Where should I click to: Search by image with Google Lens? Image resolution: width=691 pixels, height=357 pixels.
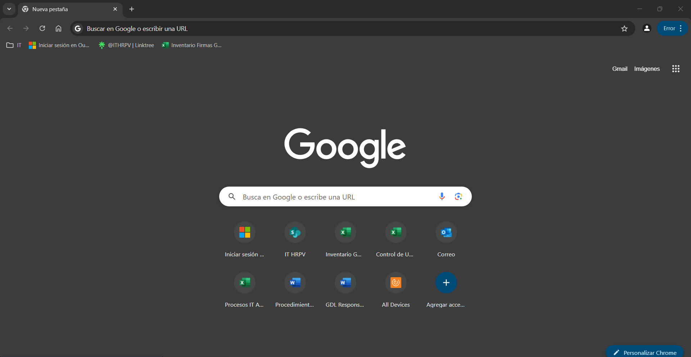coord(458,197)
